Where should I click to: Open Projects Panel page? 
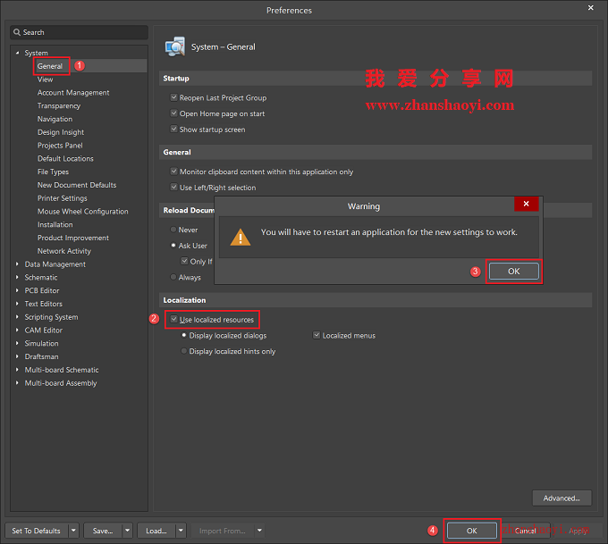click(60, 145)
